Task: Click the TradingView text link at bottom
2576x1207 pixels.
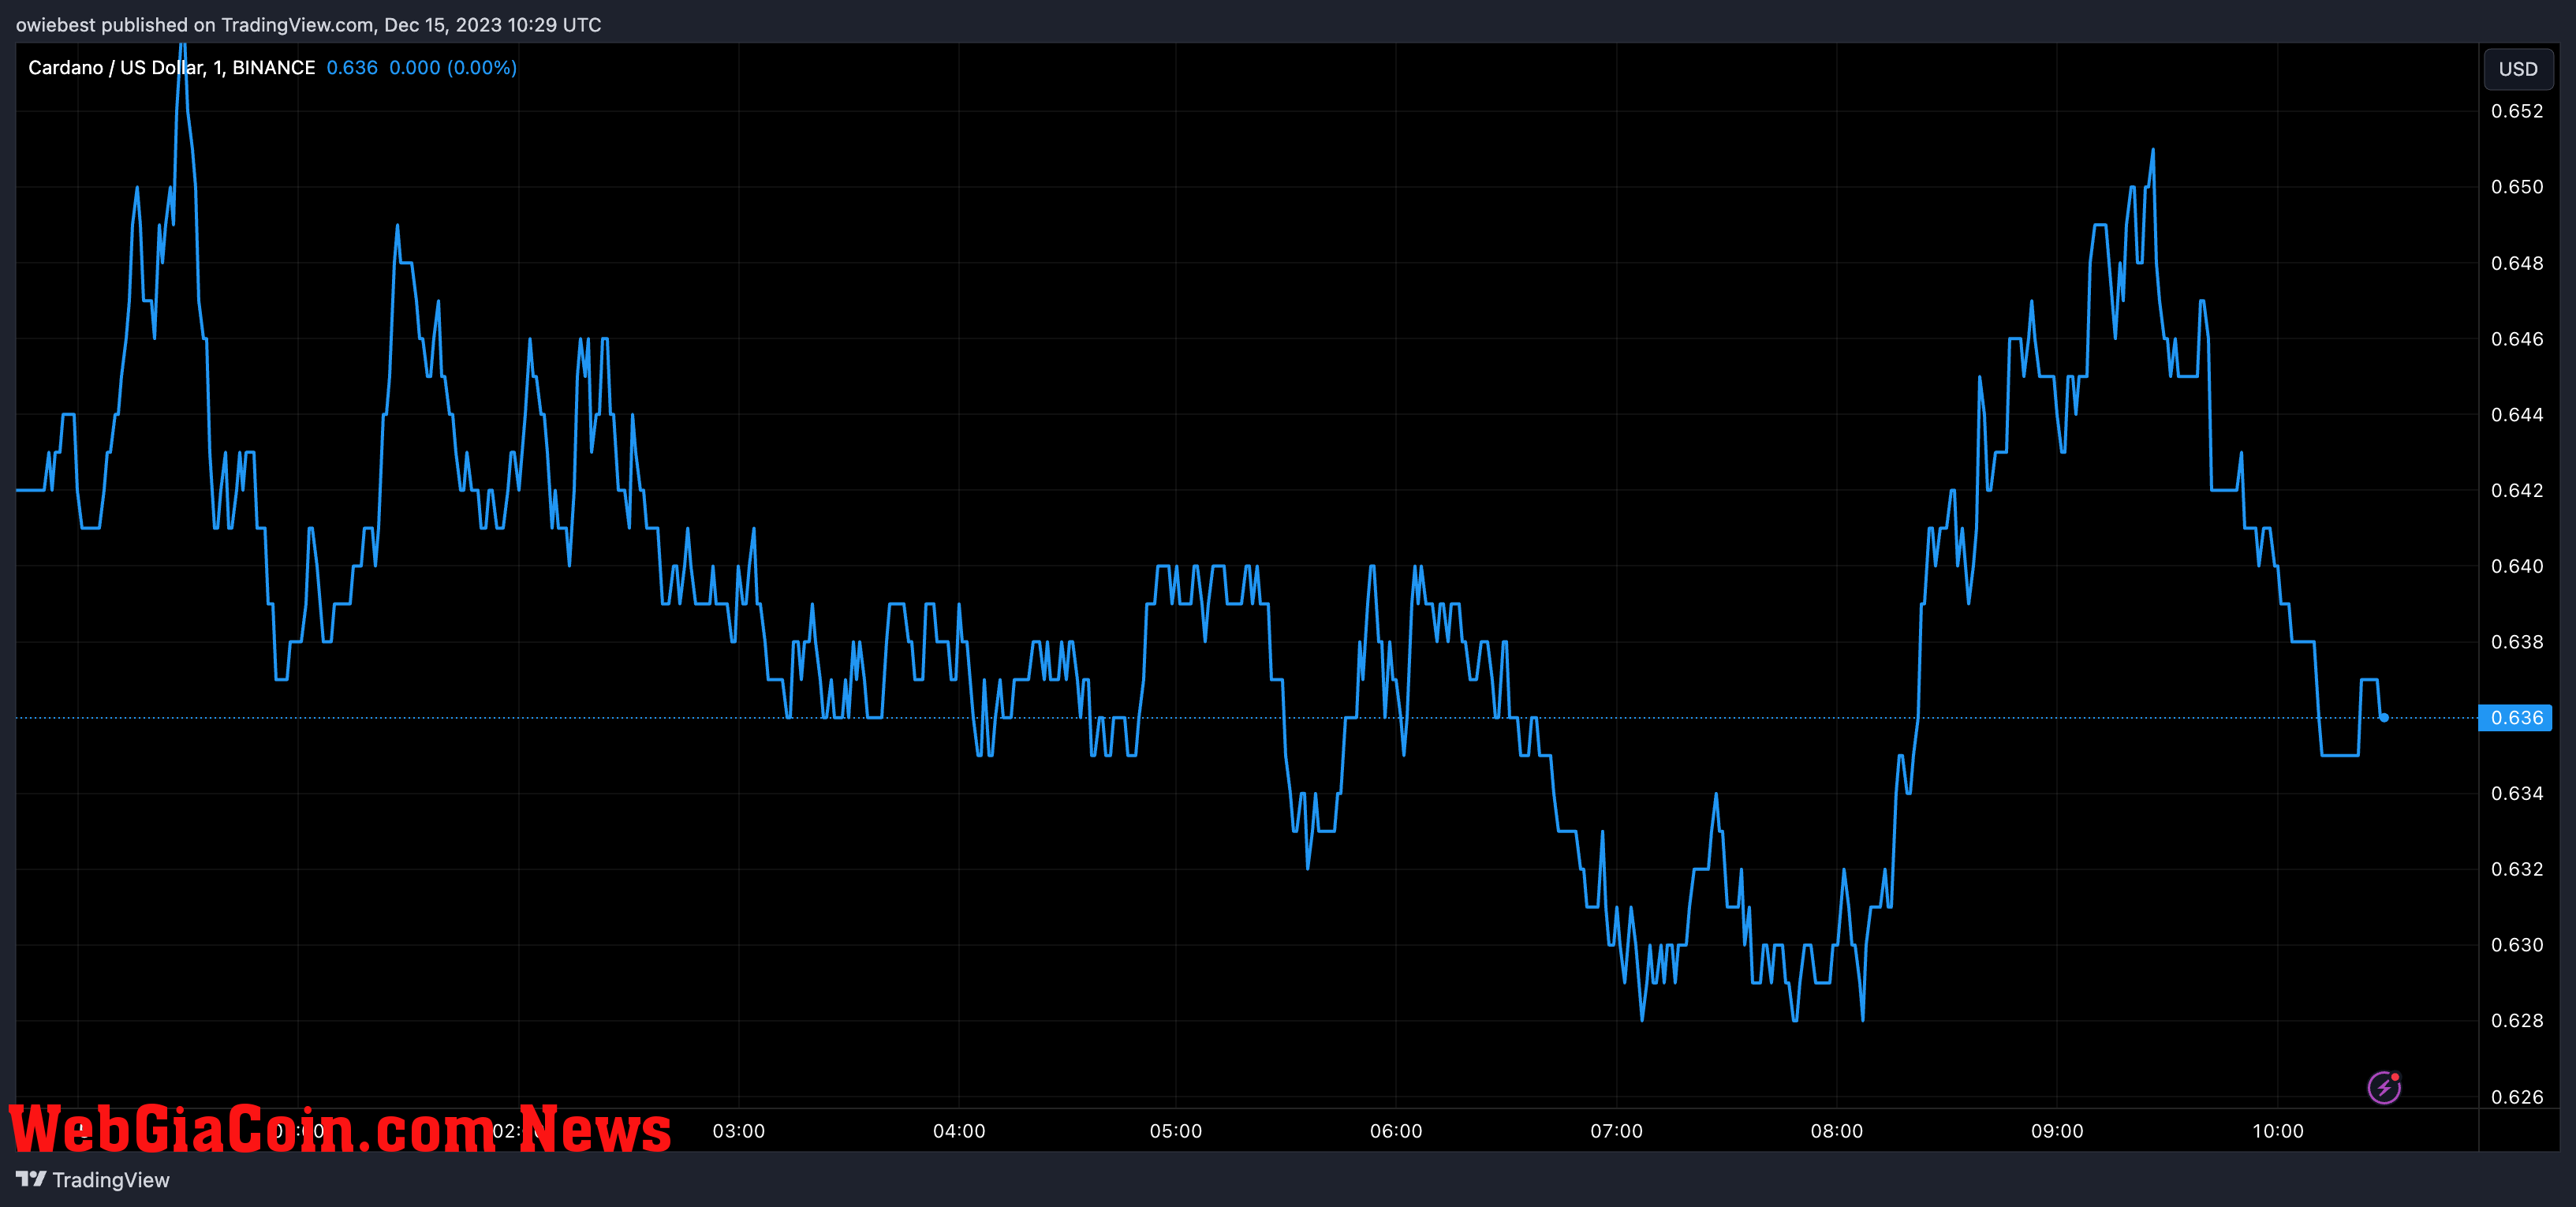Action: click(111, 1180)
